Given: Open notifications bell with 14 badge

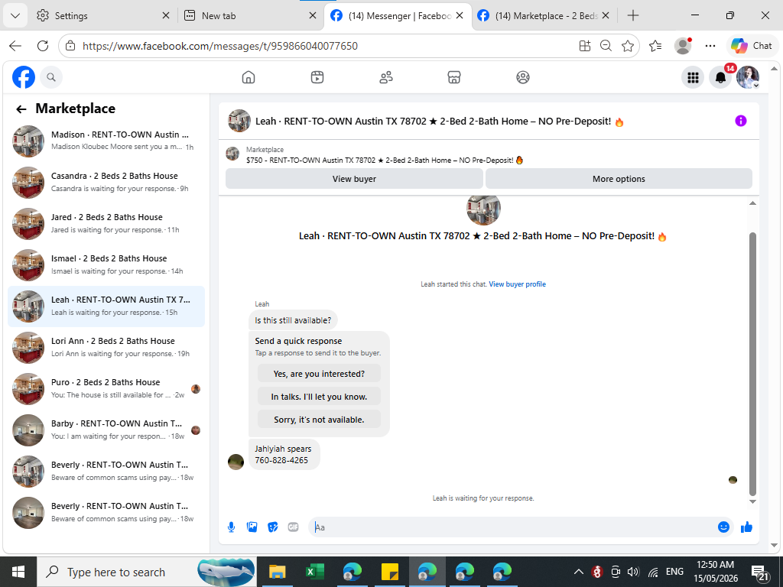Looking at the screenshot, I should [720, 77].
